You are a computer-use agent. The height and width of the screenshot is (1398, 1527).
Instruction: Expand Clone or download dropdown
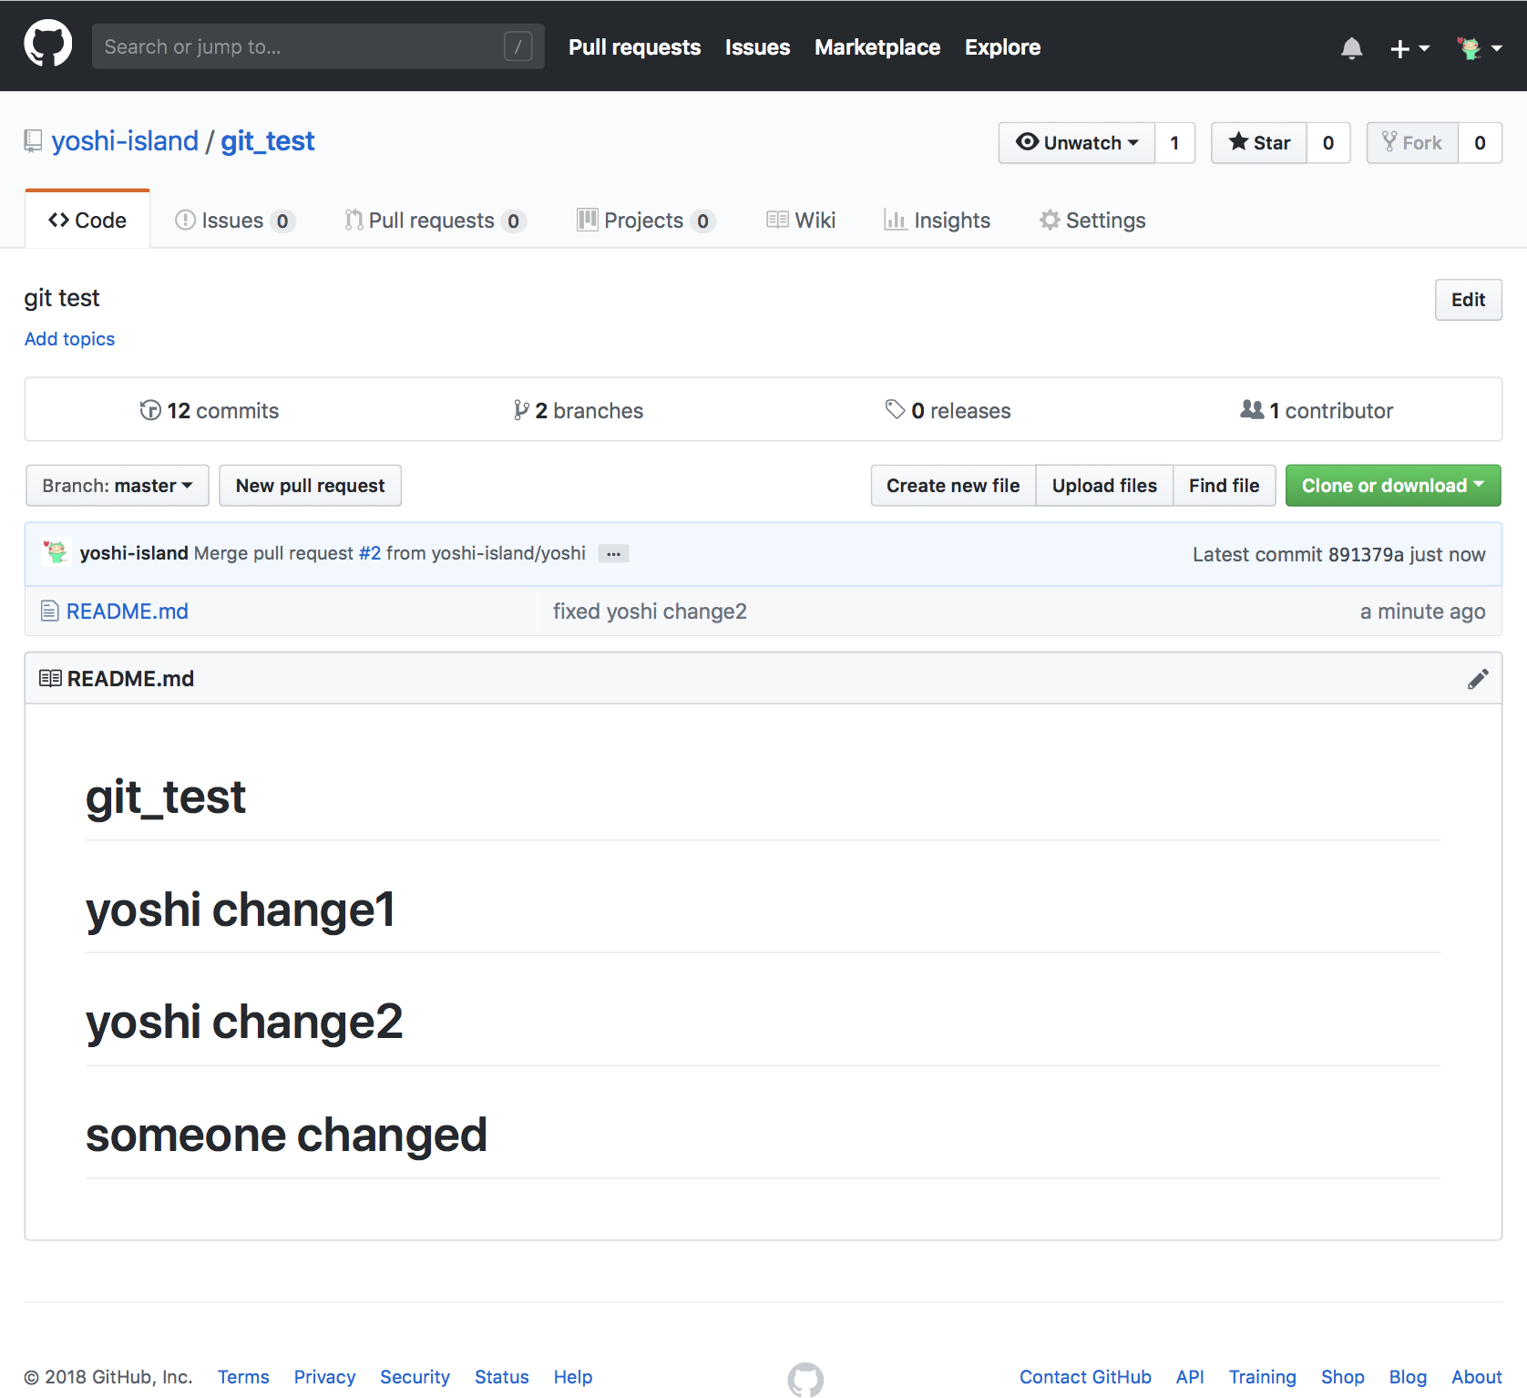[x=1393, y=486]
